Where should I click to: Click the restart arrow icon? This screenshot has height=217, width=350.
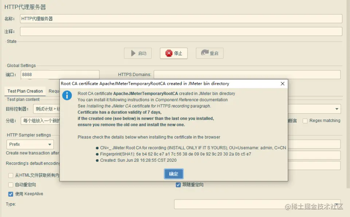tap(205, 53)
